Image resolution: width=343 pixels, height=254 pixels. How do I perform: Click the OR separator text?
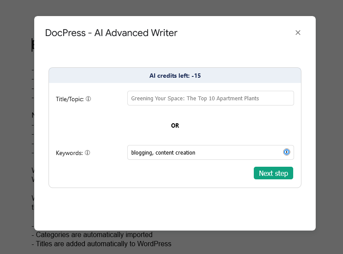click(175, 125)
